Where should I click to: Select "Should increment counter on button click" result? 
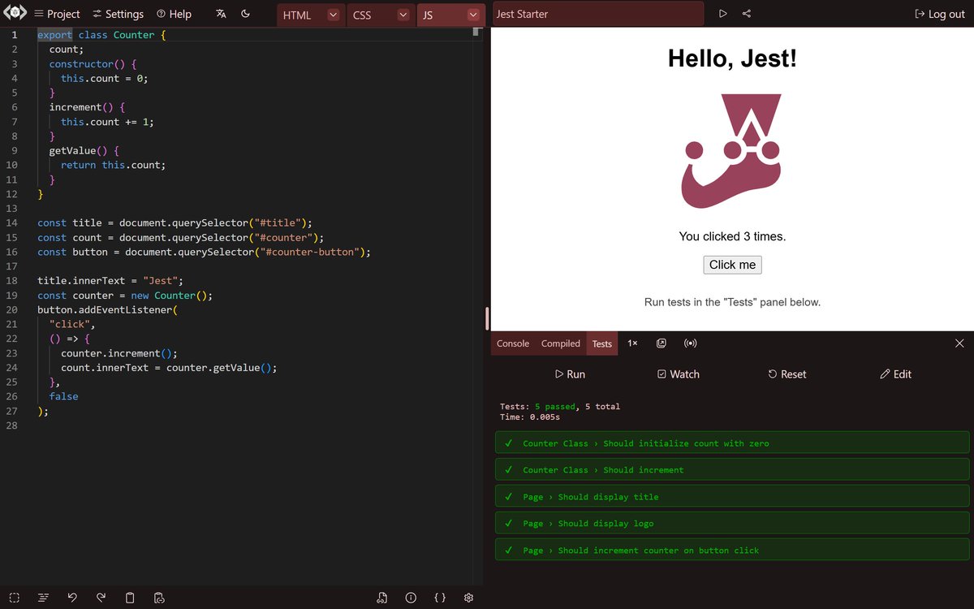point(732,551)
